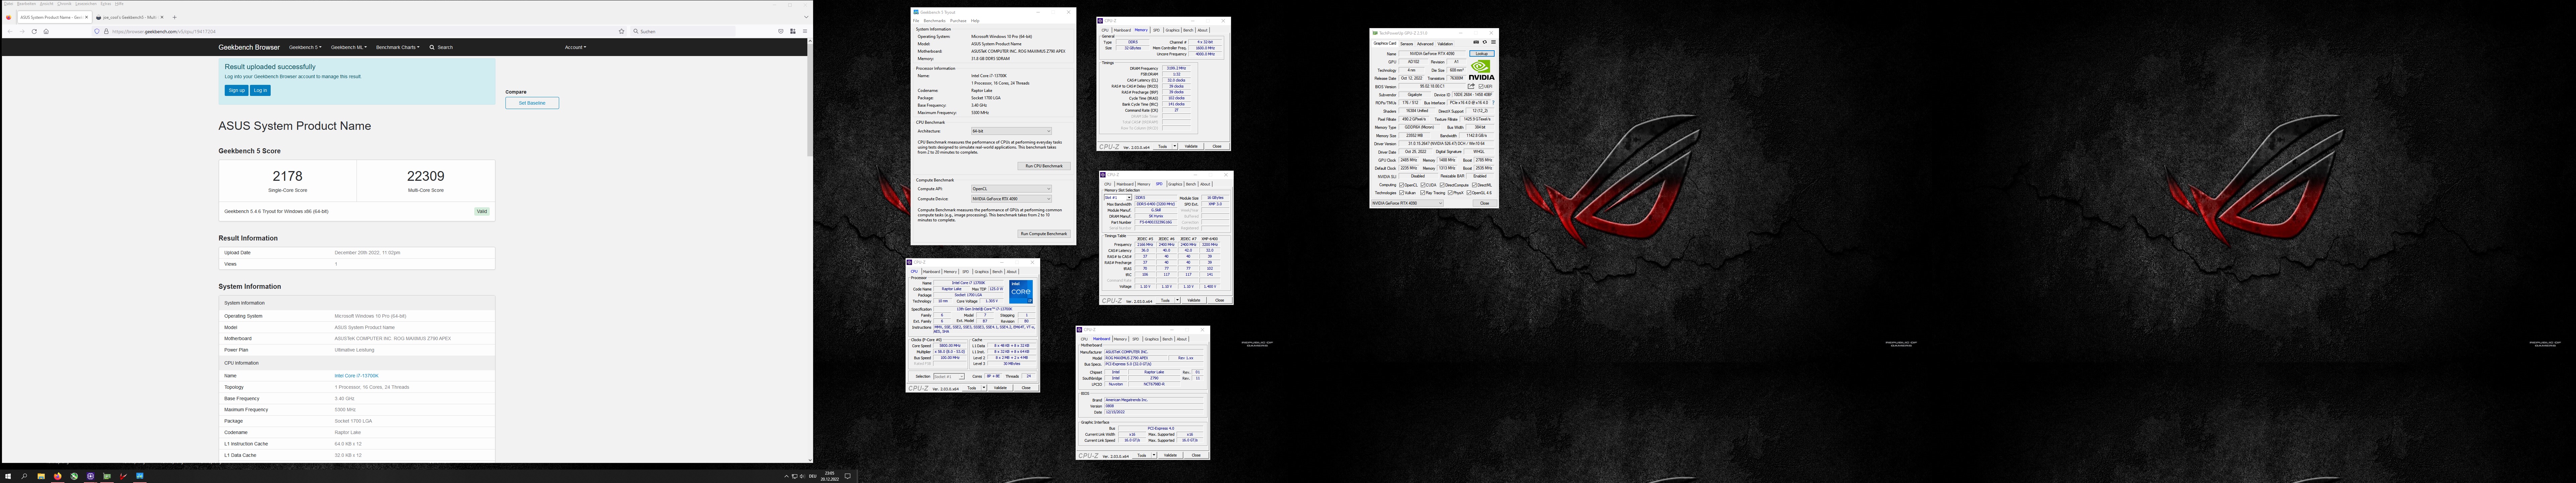The image size is (2576, 483).
Task: Toggle OpenCL checkbox in GPU-Z
Action: 1402,185
